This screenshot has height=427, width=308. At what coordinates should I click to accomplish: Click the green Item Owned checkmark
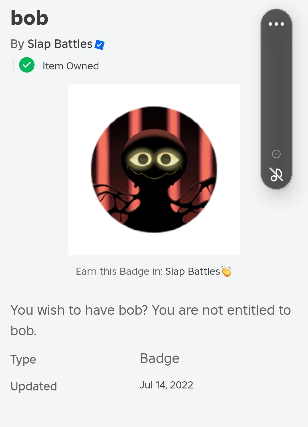pos(27,65)
